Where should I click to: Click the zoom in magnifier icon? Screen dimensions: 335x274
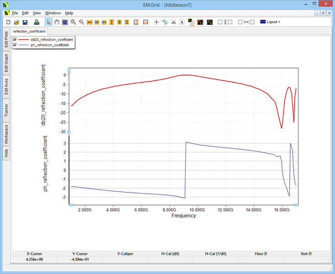click(x=73, y=22)
